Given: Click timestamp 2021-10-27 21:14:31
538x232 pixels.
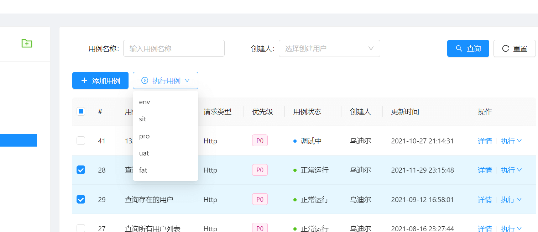Looking at the screenshot, I should pos(423,141).
